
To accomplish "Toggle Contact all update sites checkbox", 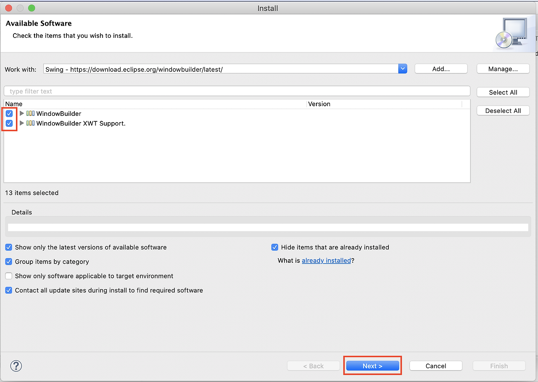I will (9, 290).
